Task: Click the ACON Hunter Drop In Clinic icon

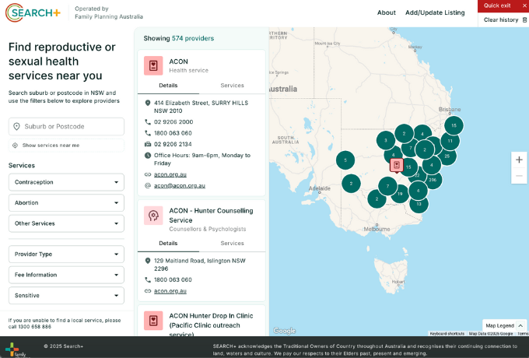Action: [x=153, y=321]
